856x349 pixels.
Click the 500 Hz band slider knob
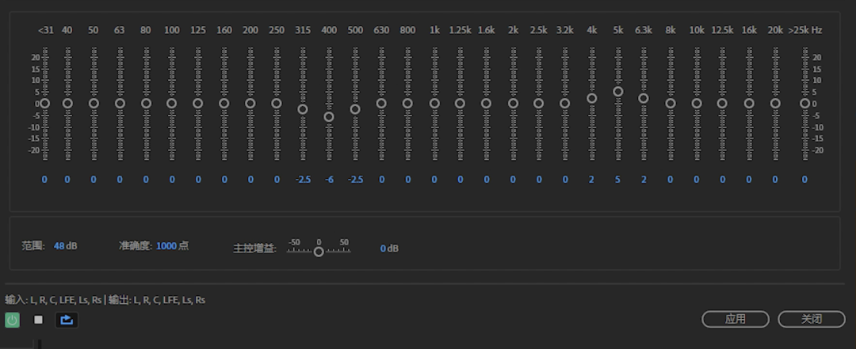coord(355,109)
